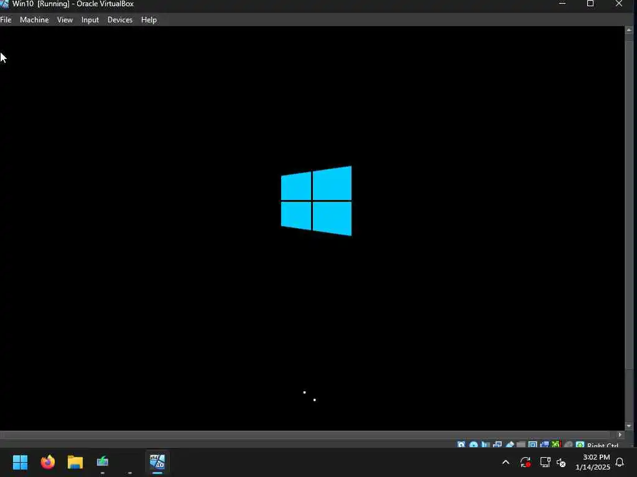637x477 pixels.
Task: Open the Input menu
Action: coord(90,19)
